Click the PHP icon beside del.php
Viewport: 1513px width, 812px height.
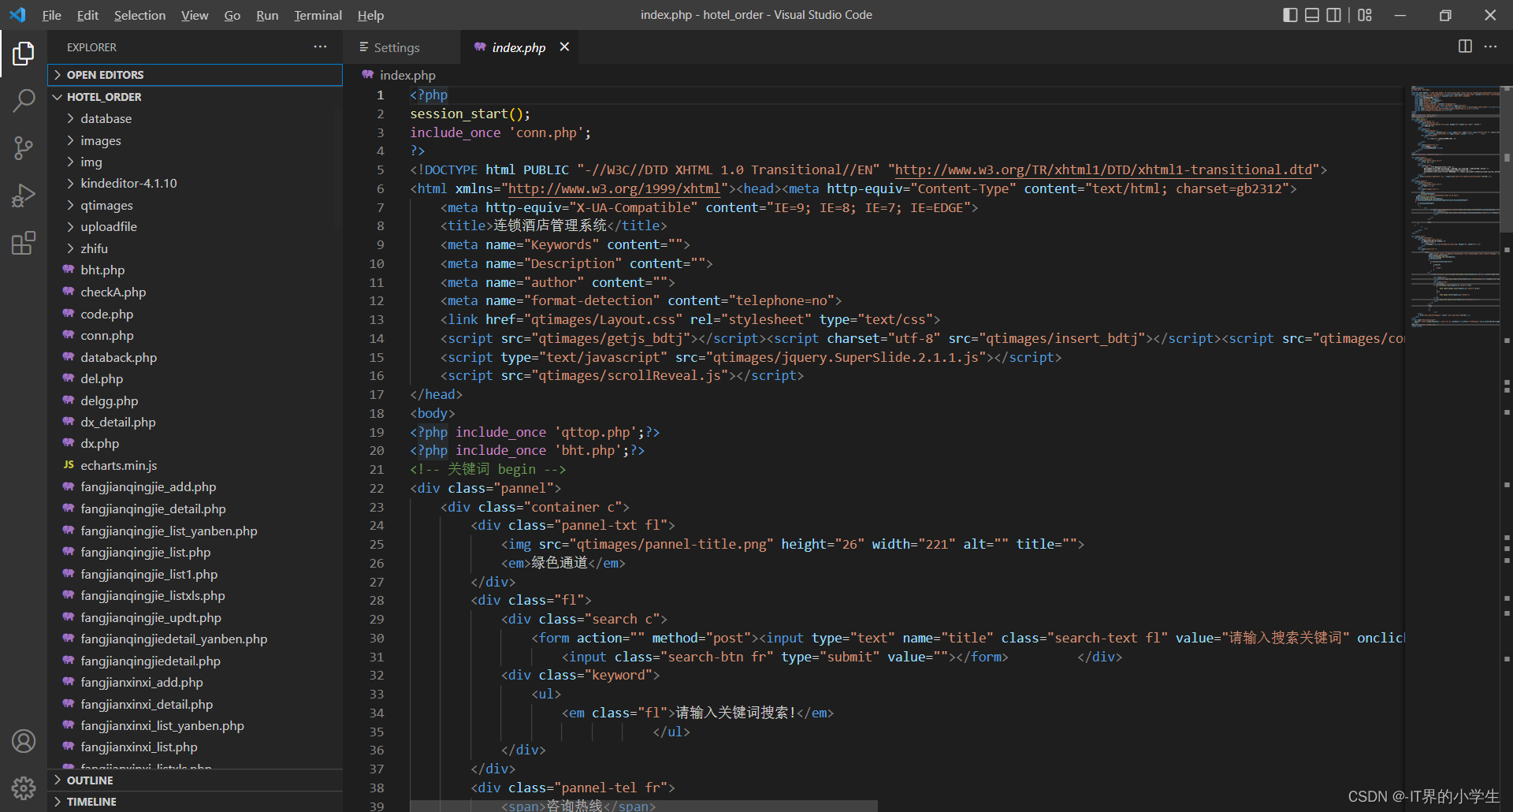pos(69,378)
